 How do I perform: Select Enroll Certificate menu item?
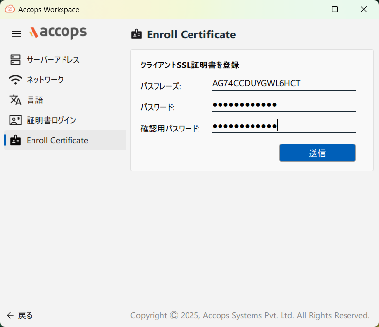coord(65,140)
